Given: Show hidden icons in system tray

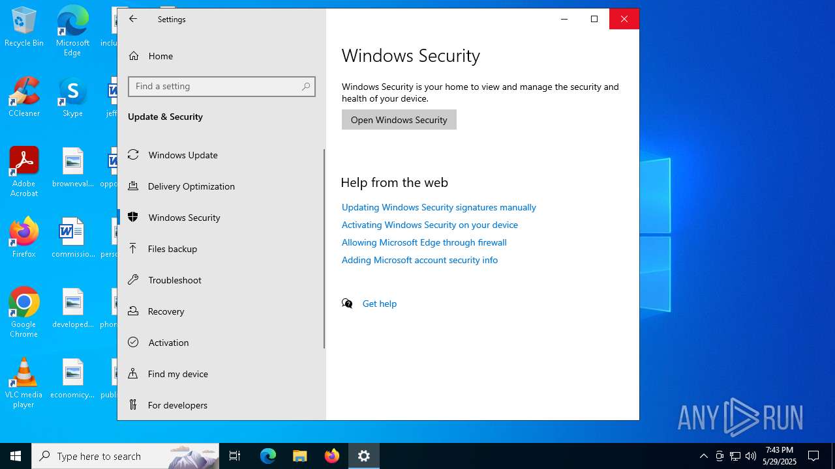Looking at the screenshot, I should point(703,456).
